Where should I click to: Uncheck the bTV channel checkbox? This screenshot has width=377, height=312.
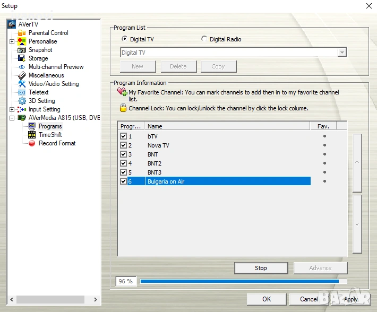point(124,136)
